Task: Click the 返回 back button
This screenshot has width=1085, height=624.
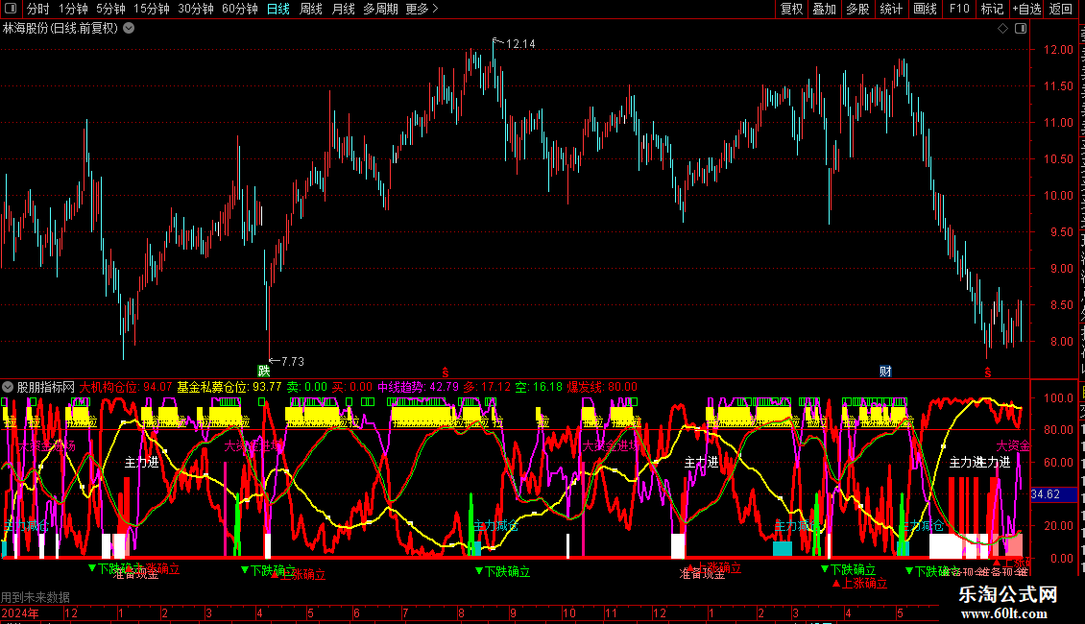Action: (x=1061, y=9)
